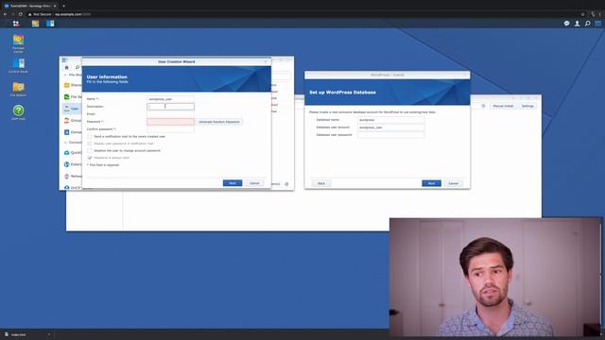Click the Password input field
Viewport: 605px width, 340px height.
tap(170, 122)
